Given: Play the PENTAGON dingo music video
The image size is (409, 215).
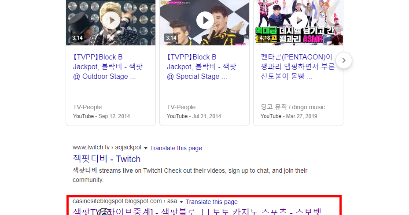Looking at the screenshot, I should 299,20.
